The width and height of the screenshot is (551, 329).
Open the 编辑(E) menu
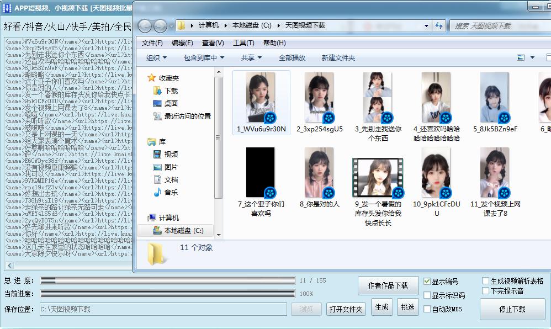coord(182,43)
